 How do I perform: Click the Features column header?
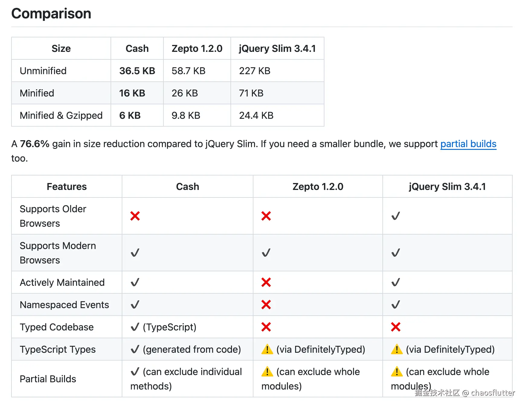click(x=67, y=187)
